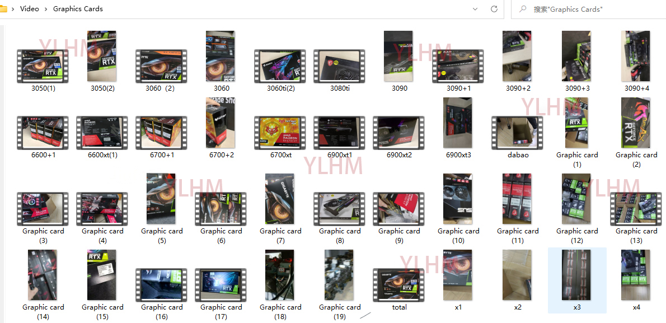Click Video in the address breadcrumb

[29, 9]
